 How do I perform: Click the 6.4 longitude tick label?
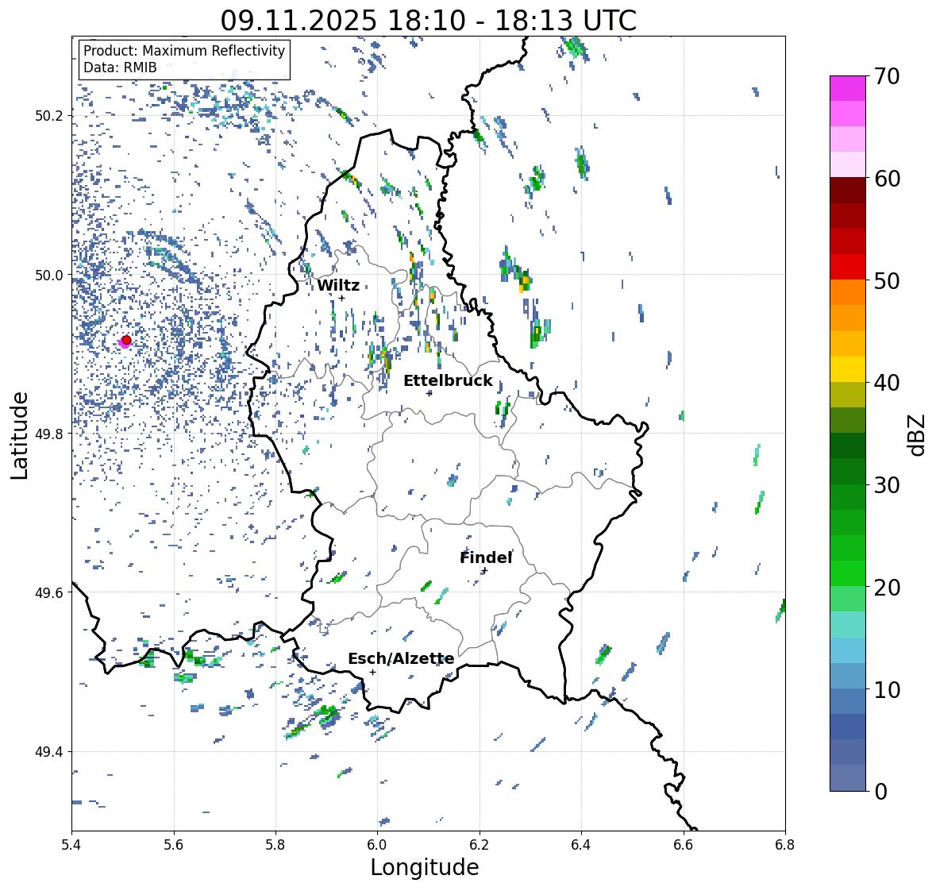pyautogui.click(x=581, y=845)
